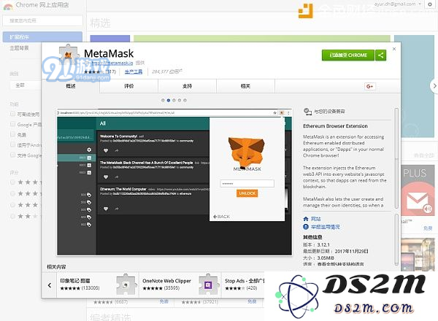Select the first screenshot indicator dot

[x=163, y=100]
